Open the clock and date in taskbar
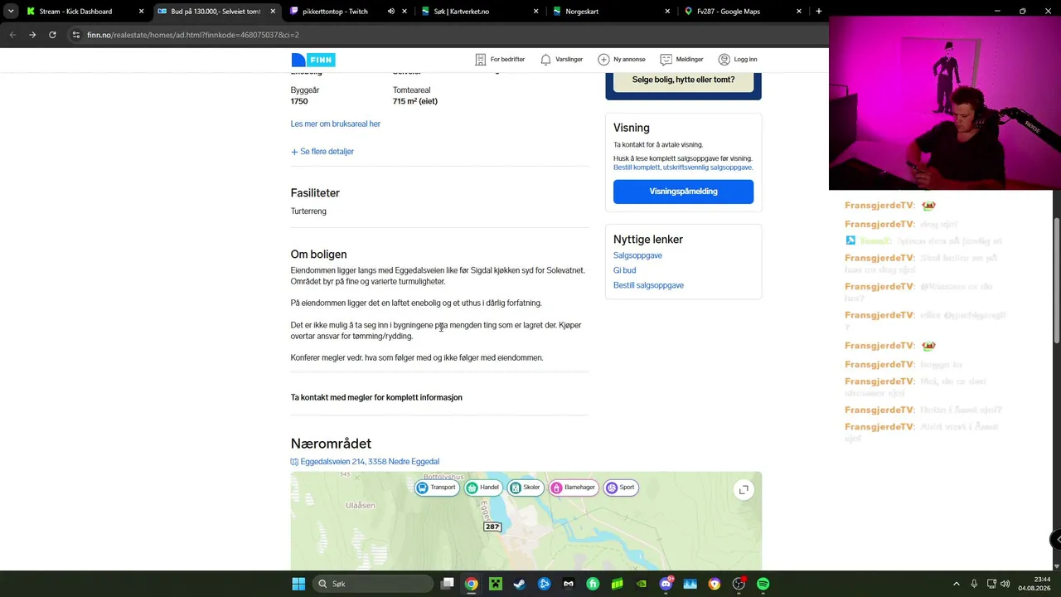1061x597 pixels. tap(1034, 584)
